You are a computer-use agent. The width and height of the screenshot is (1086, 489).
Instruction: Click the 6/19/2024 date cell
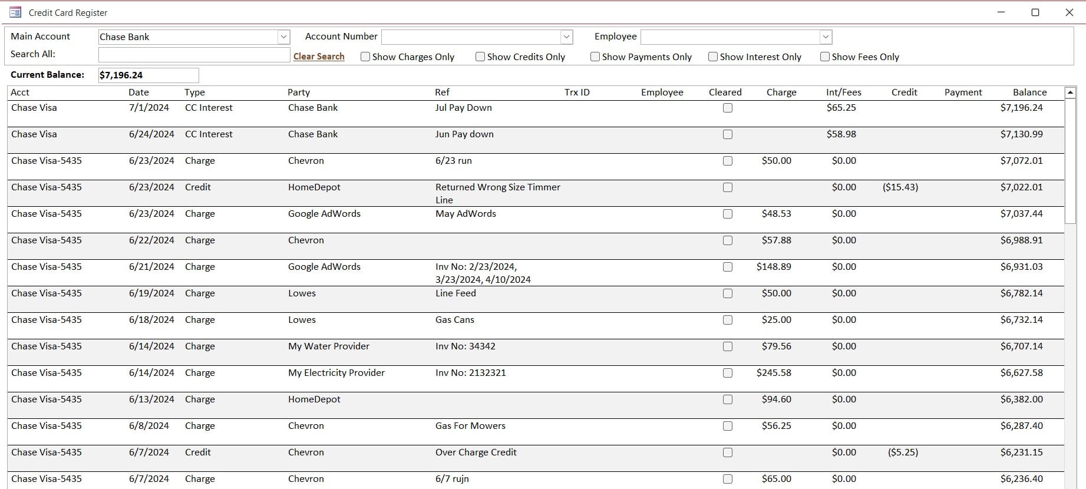(x=151, y=293)
